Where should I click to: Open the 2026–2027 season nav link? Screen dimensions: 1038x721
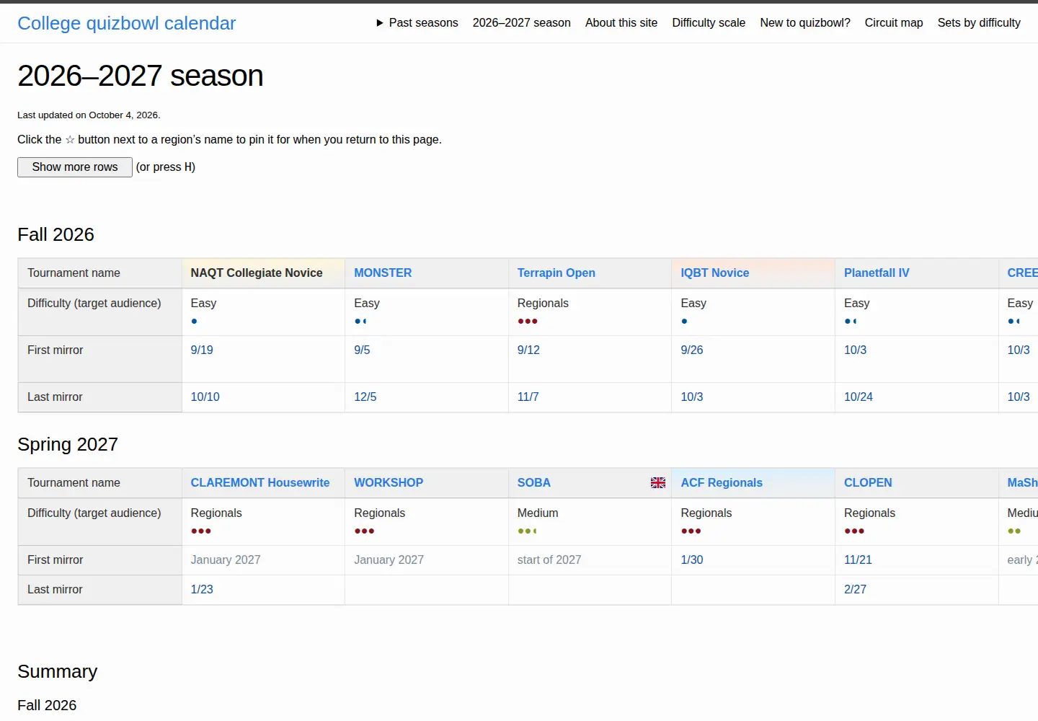[522, 23]
